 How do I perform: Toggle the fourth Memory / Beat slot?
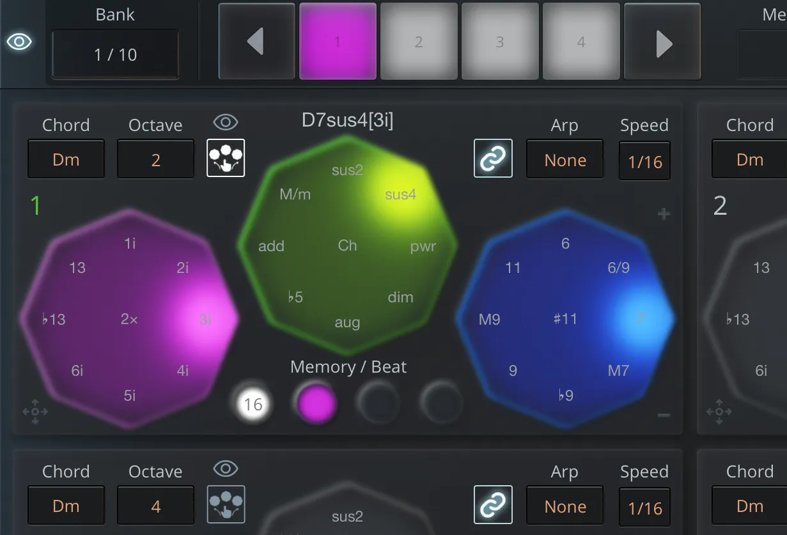(x=442, y=404)
